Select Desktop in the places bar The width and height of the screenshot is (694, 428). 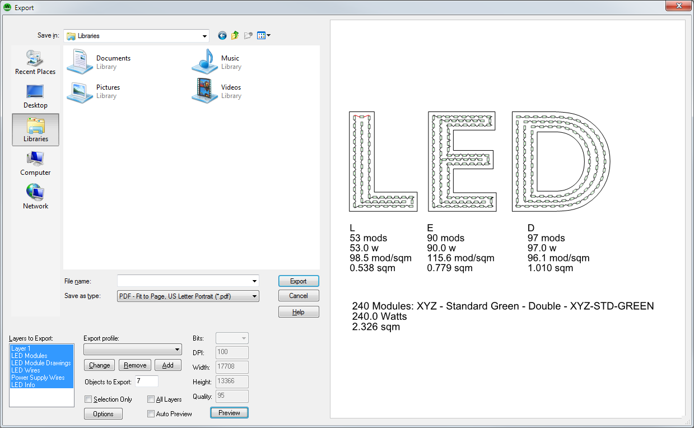click(x=35, y=96)
